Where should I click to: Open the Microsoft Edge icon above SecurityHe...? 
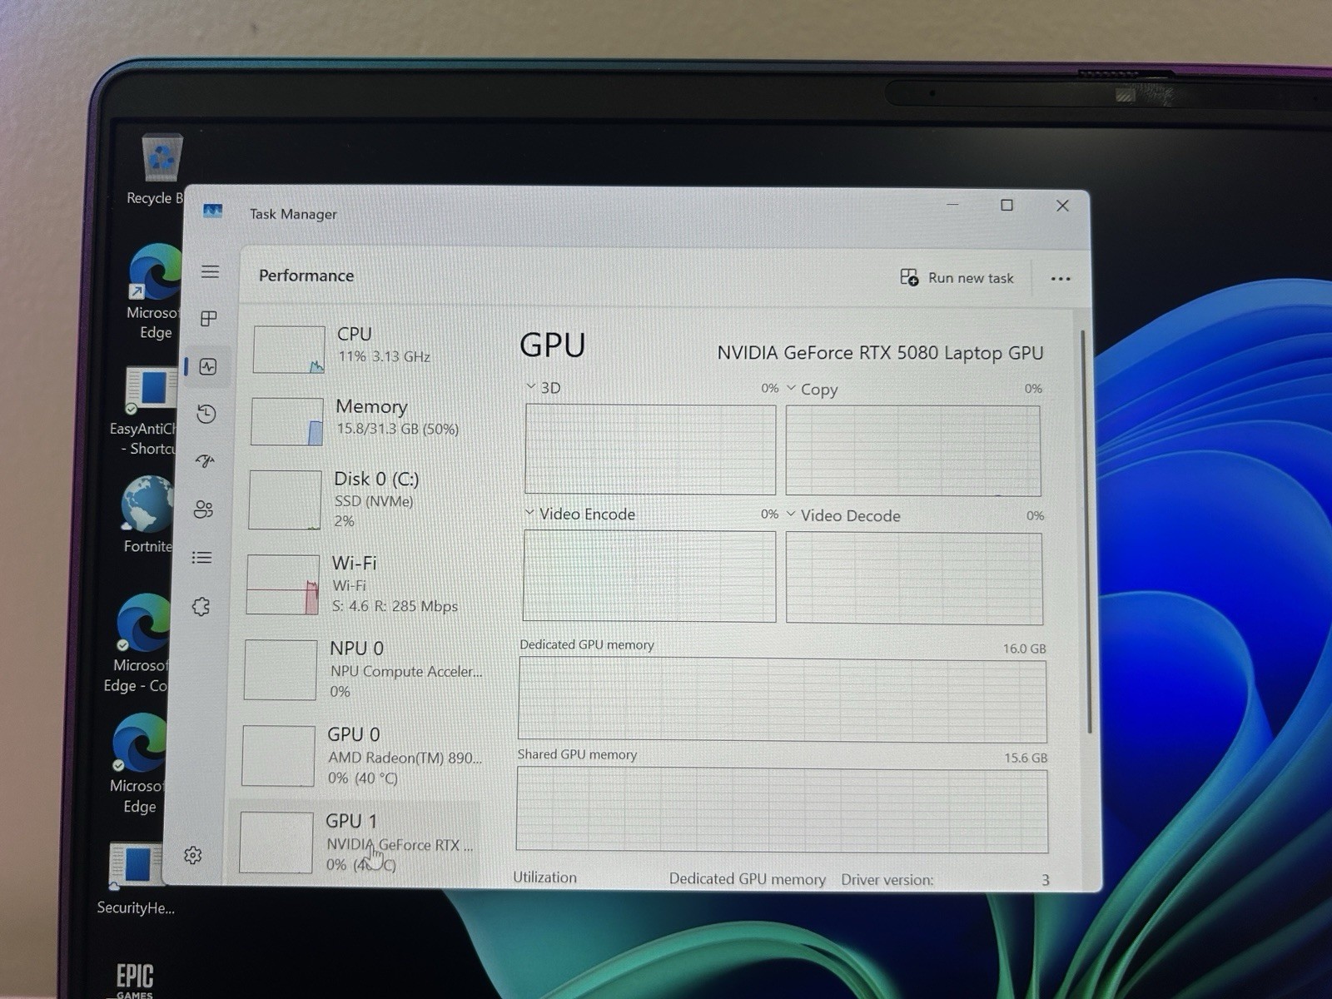coord(138,764)
